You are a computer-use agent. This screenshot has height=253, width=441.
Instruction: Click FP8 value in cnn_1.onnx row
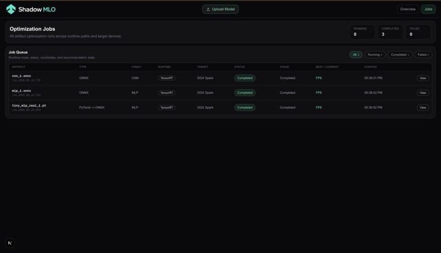(x=318, y=78)
